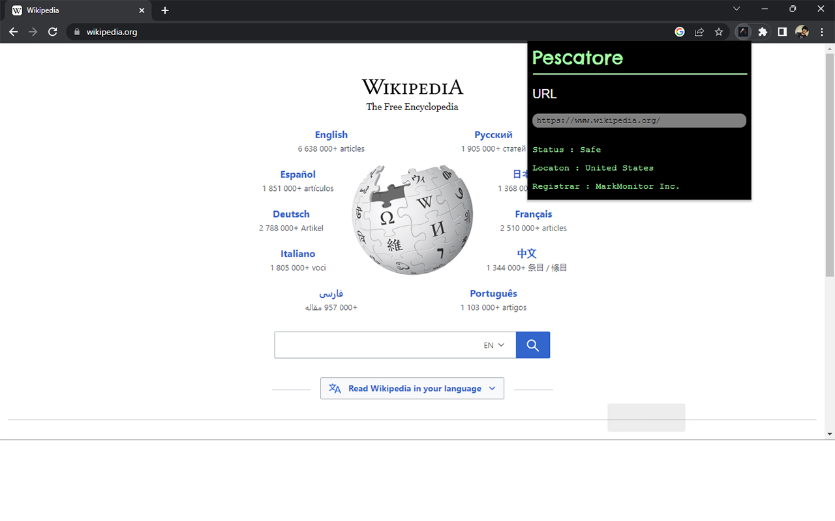Click the lock icon in address bar
835x521 pixels.
77,32
